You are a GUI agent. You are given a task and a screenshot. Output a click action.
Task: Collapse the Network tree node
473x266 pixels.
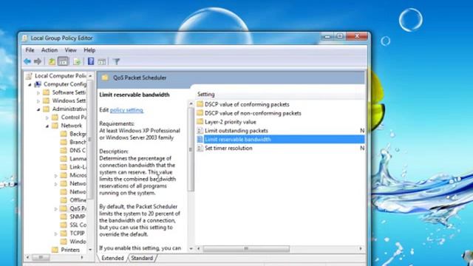pyautogui.click(x=47, y=126)
